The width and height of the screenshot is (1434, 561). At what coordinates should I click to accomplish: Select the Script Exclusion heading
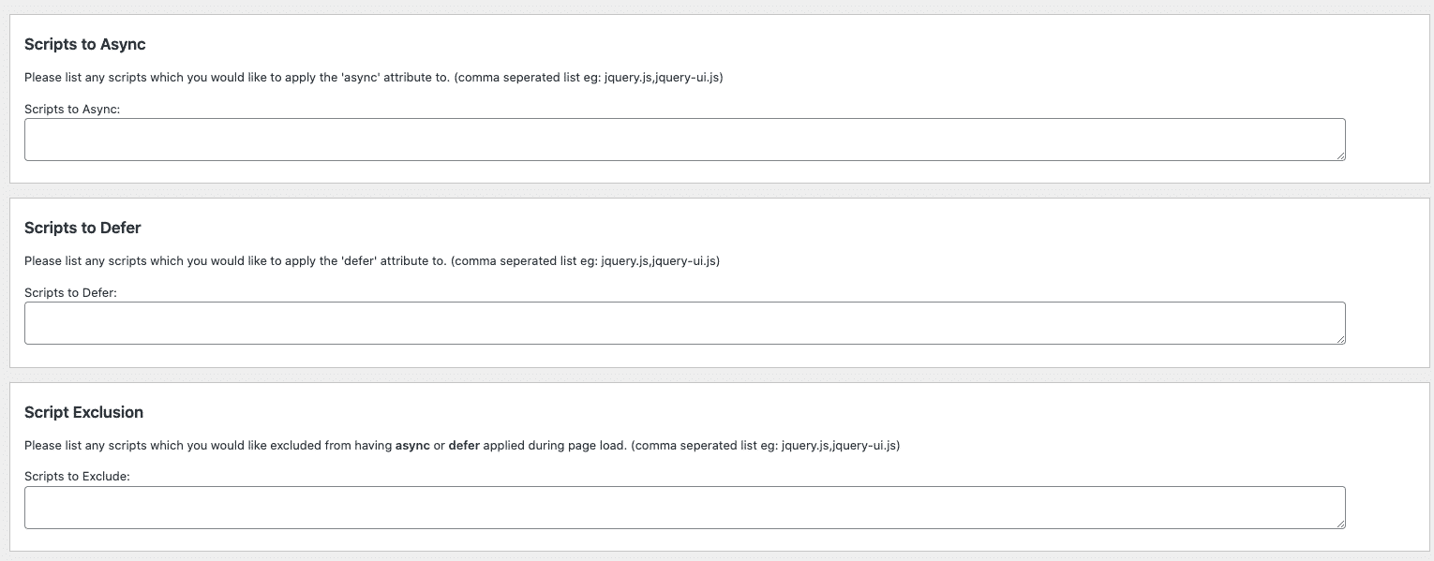click(84, 412)
